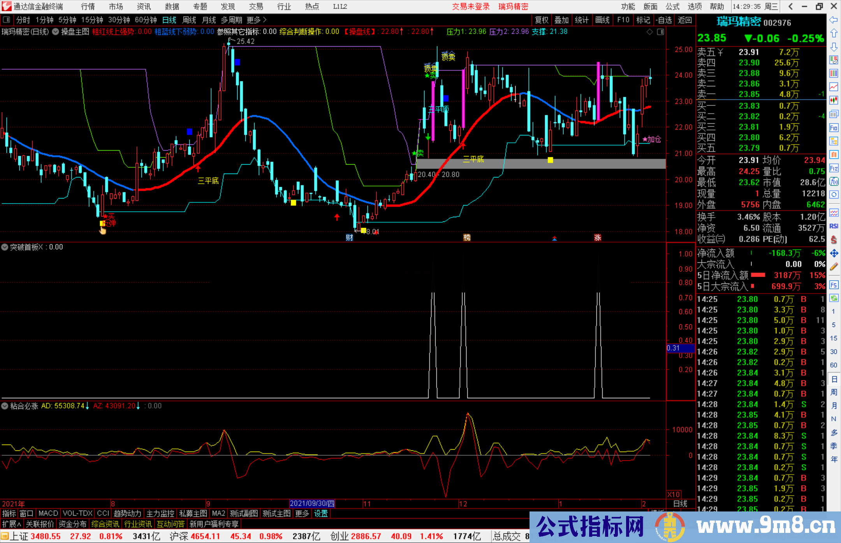Click the blue square marker on chart
841x543 pixels.
point(189,132)
